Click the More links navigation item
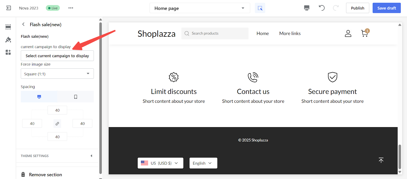Image resolution: width=407 pixels, height=179 pixels. (x=290, y=33)
